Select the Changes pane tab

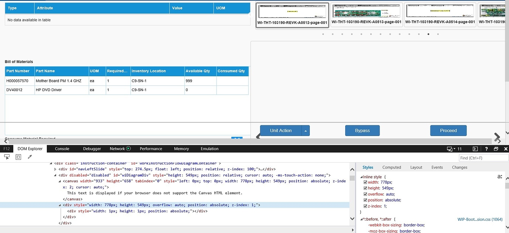coord(460,167)
